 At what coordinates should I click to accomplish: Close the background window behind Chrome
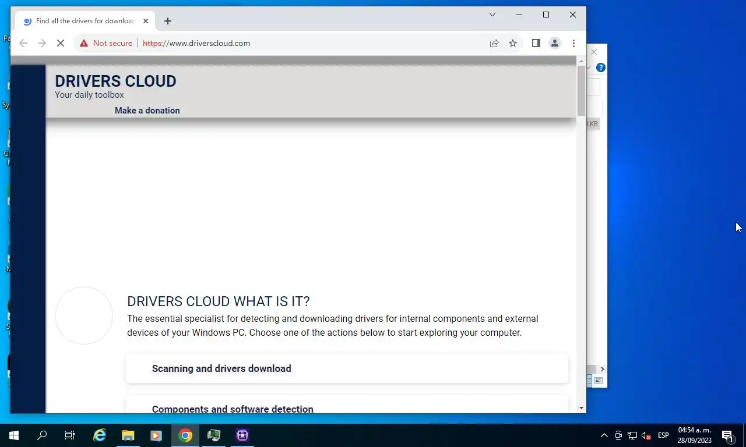[594, 52]
